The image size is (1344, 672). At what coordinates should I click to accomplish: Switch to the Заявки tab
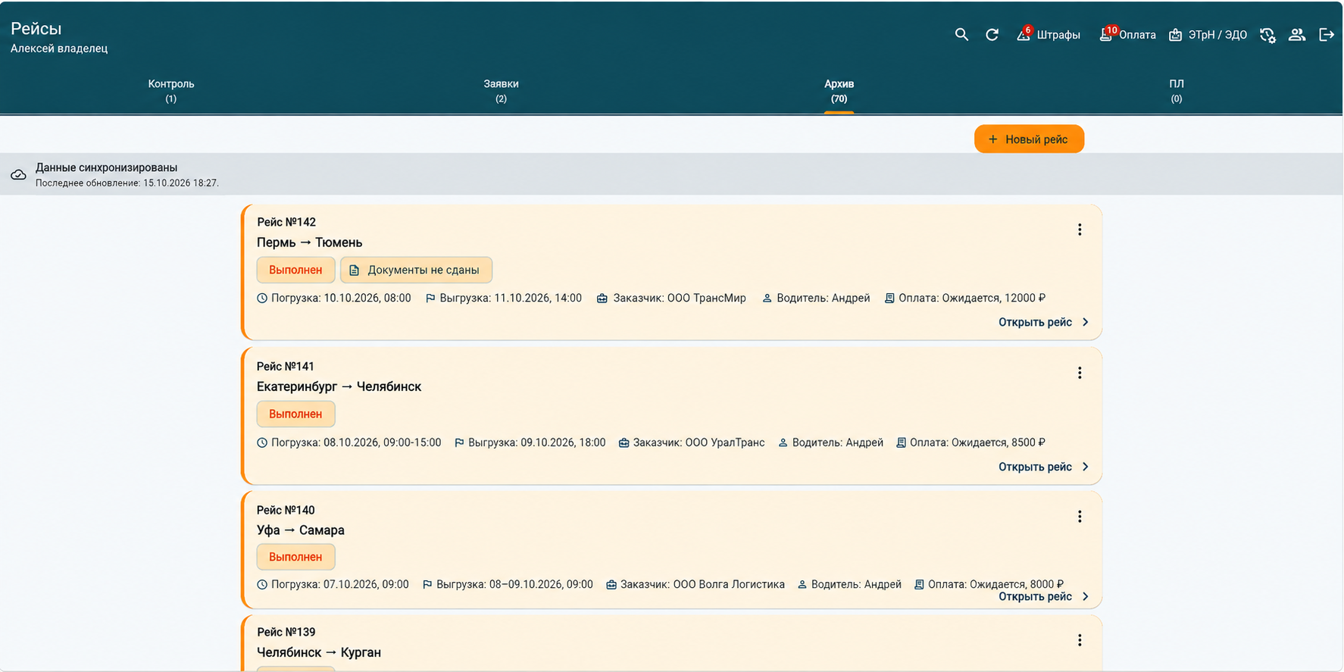pos(501,90)
